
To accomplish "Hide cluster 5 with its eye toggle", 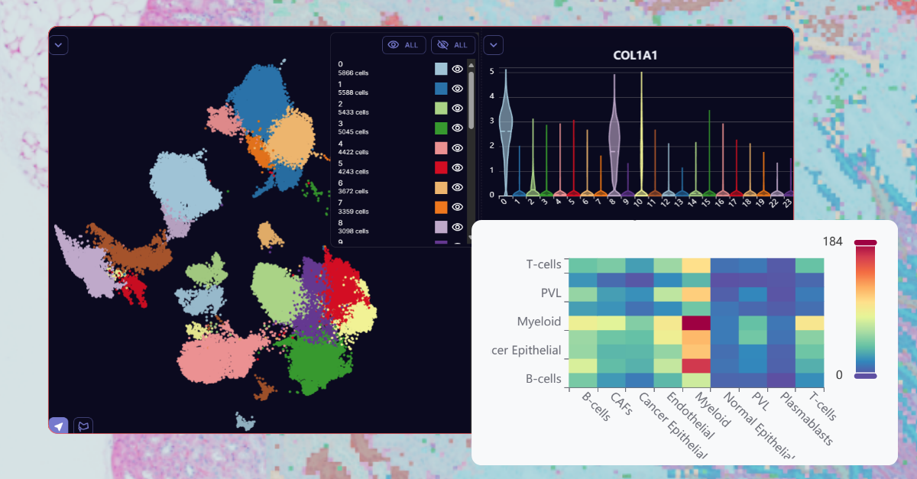I will click(457, 167).
